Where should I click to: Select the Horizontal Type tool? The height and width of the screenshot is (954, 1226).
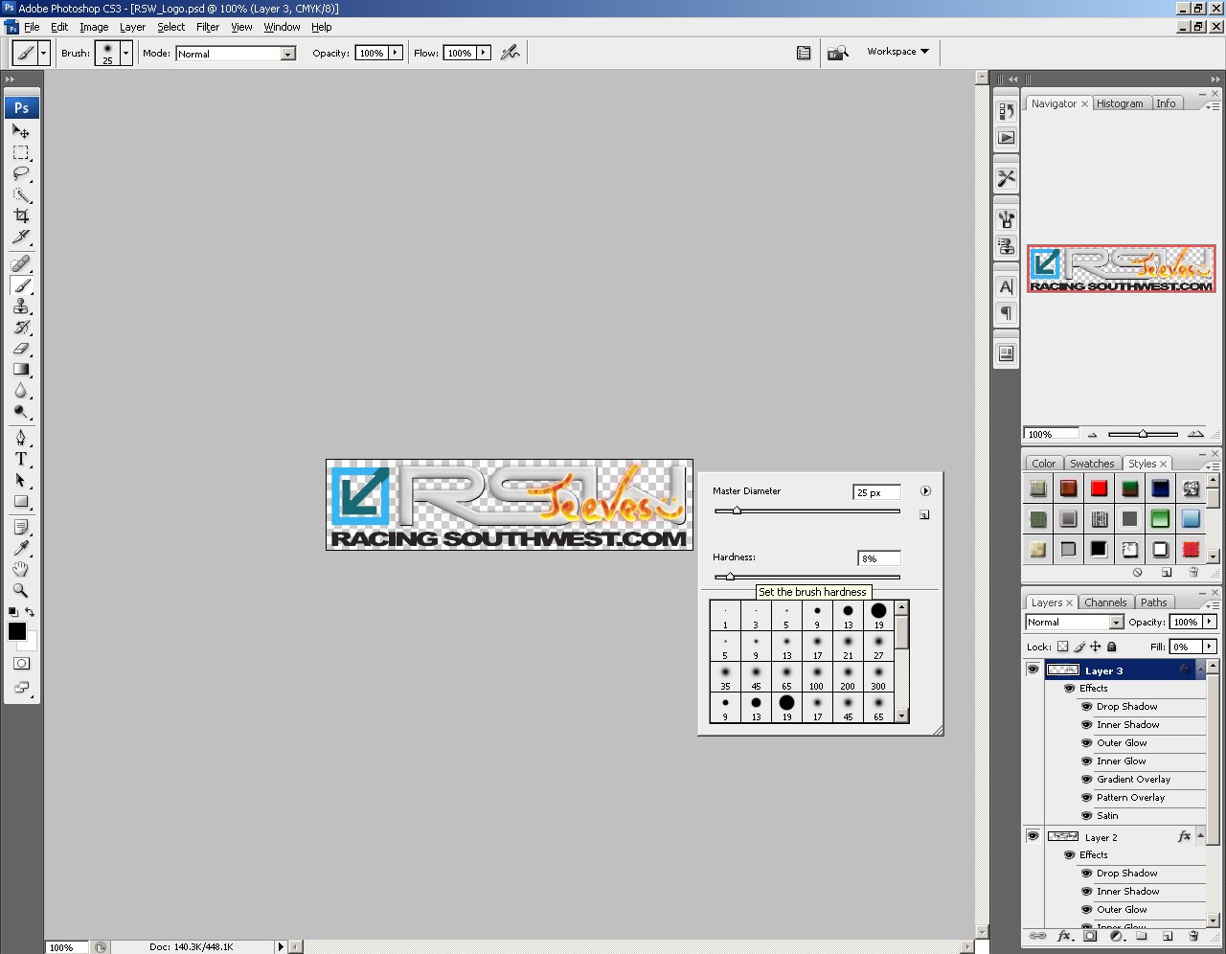click(x=21, y=459)
